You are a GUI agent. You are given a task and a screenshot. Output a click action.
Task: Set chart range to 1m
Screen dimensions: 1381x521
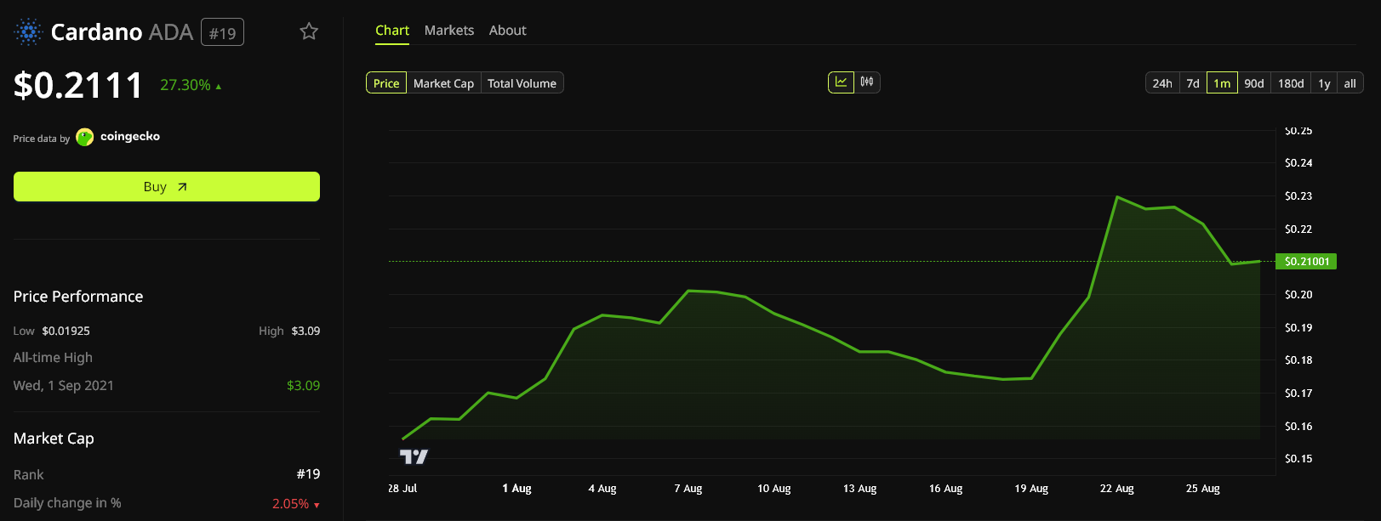[x=1222, y=83]
